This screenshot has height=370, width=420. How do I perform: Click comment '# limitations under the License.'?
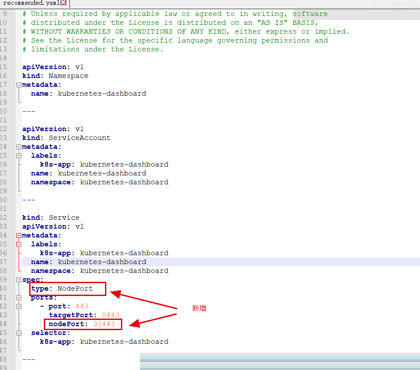[93, 49]
